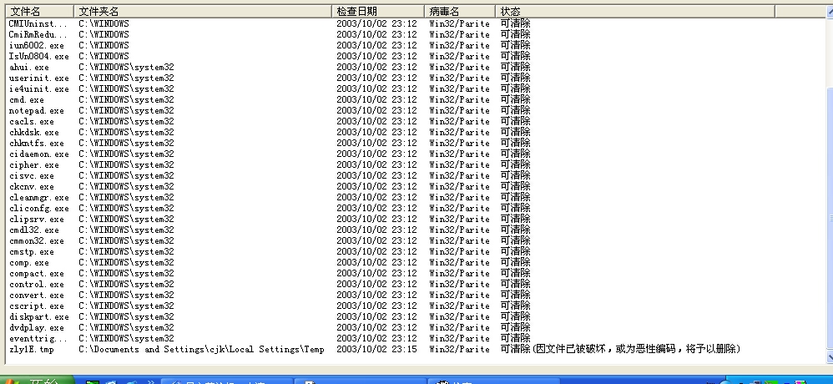Select the dvdplay.exe file name
Viewport: 833px width, 384px height.
[x=36, y=328]
